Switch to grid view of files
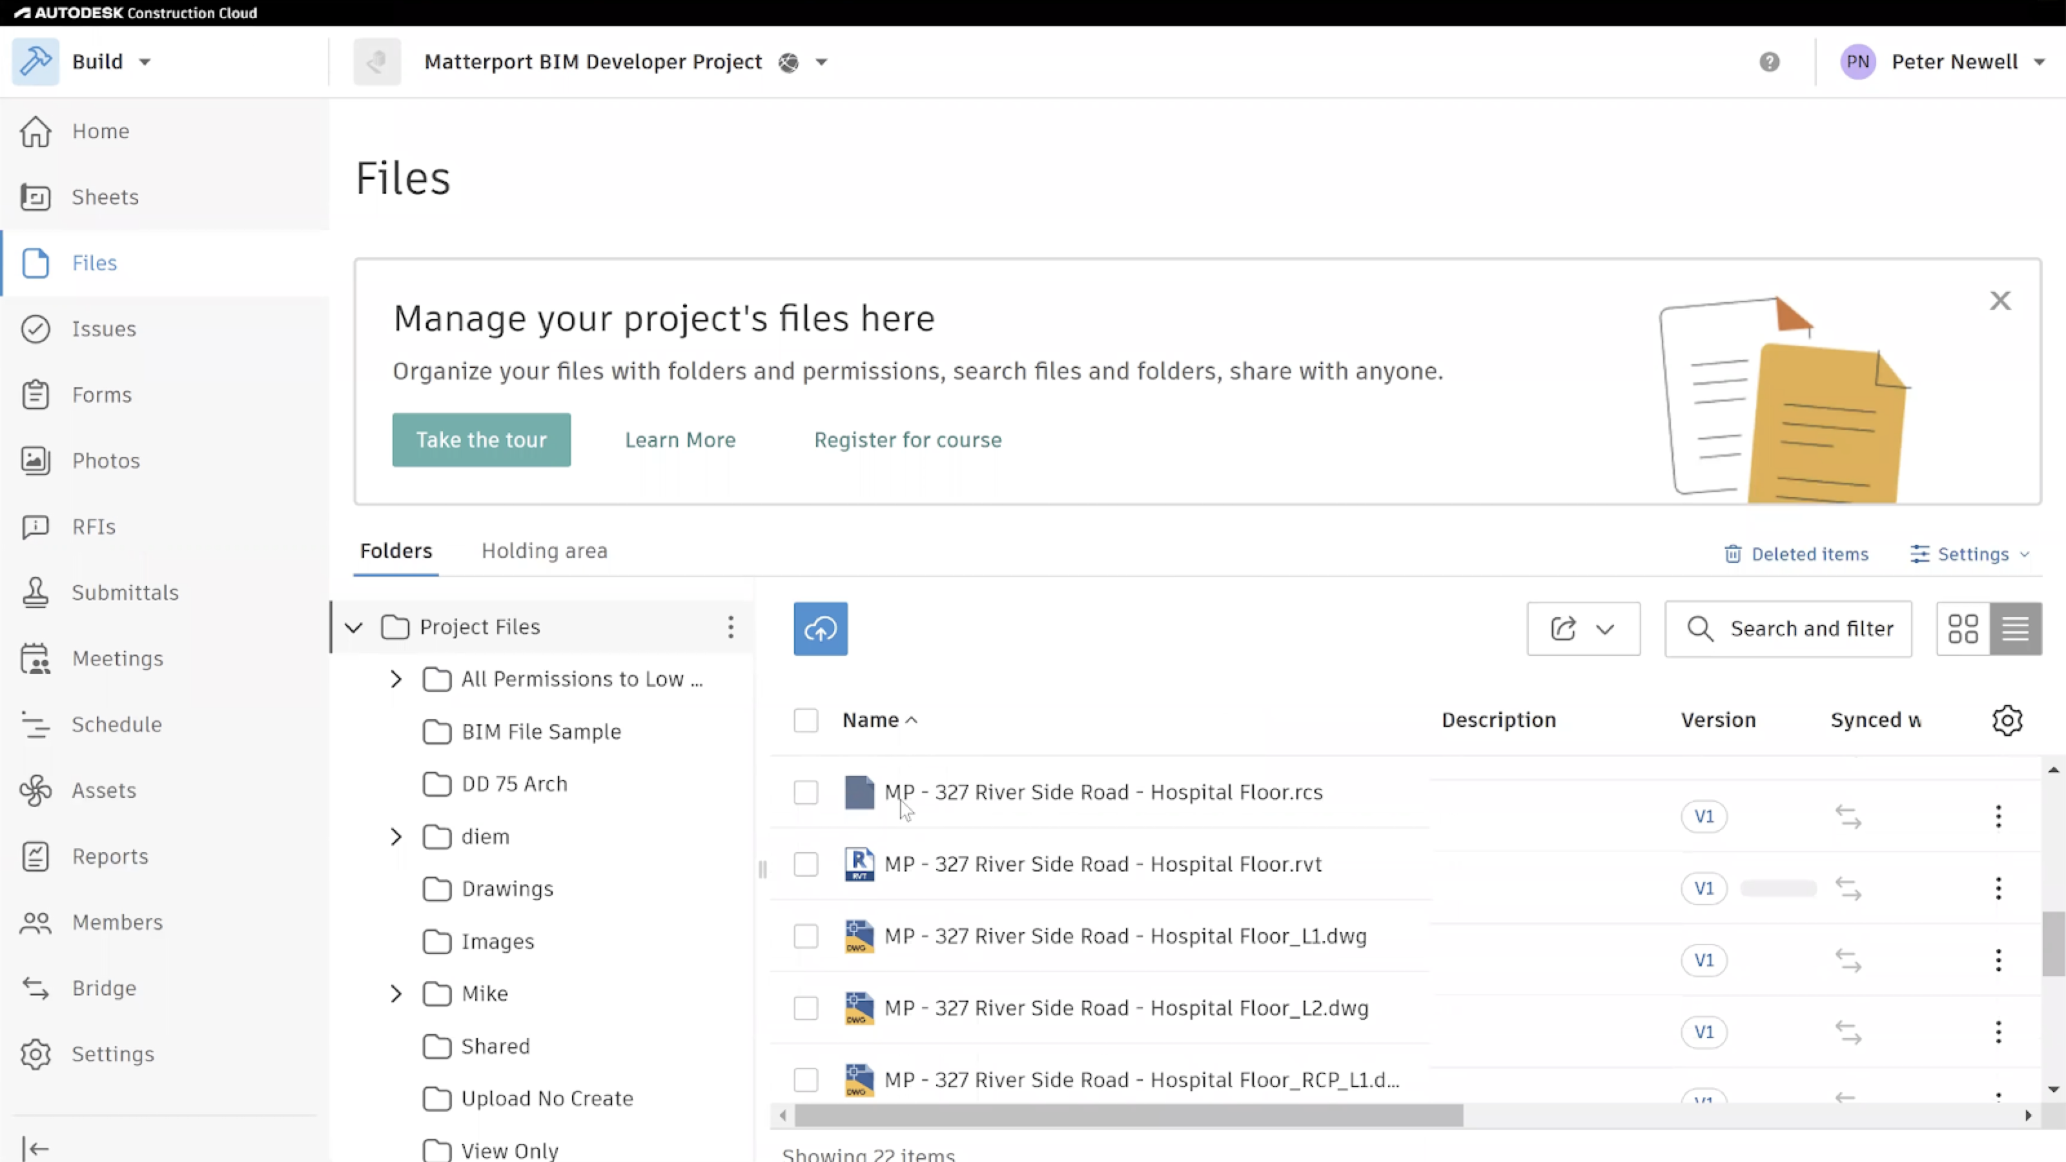 pos(1963,629)
